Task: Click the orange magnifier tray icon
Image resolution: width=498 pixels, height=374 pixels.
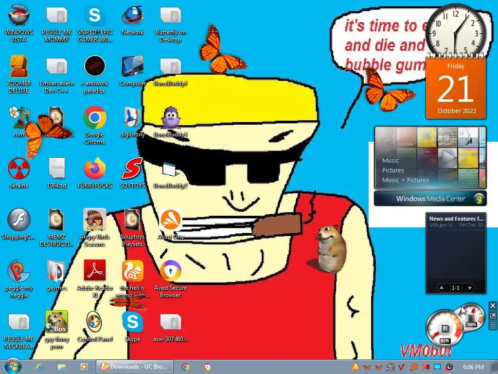Action: (413, 367)
